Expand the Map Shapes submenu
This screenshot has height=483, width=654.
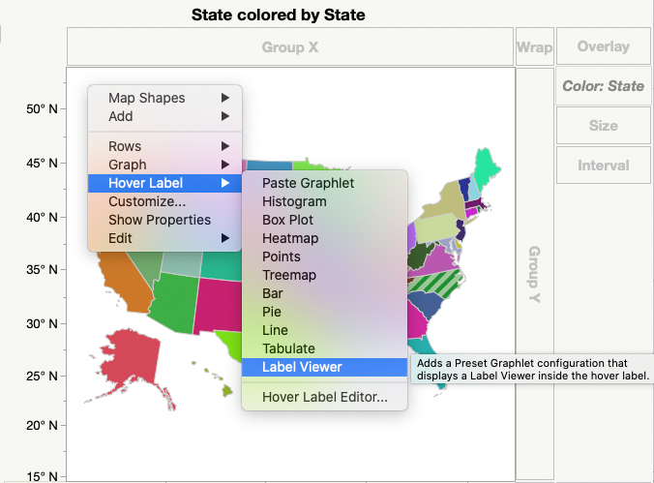(164, 98)
